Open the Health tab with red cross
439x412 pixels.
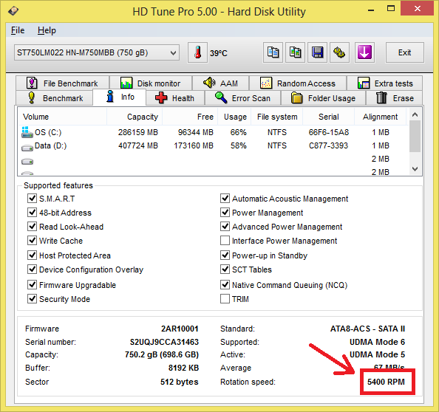coord(175,98)
